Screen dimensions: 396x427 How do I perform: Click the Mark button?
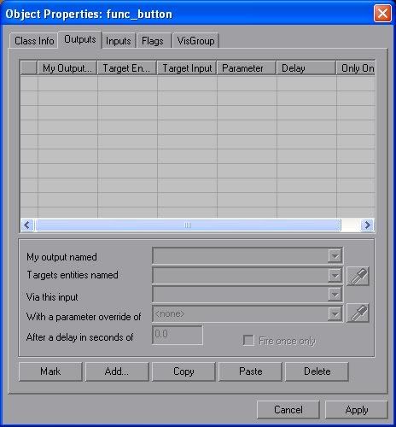tap(50, 371)
